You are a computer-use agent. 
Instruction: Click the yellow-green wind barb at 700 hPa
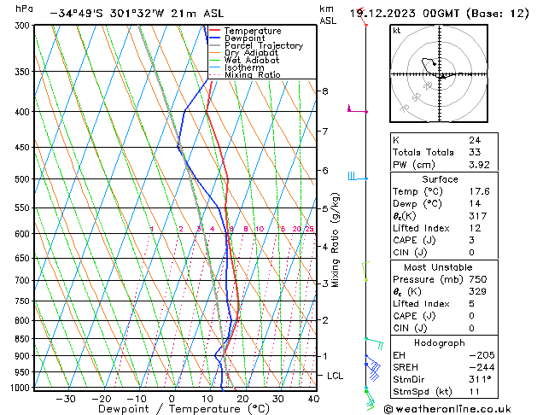[x=365, y=272]
